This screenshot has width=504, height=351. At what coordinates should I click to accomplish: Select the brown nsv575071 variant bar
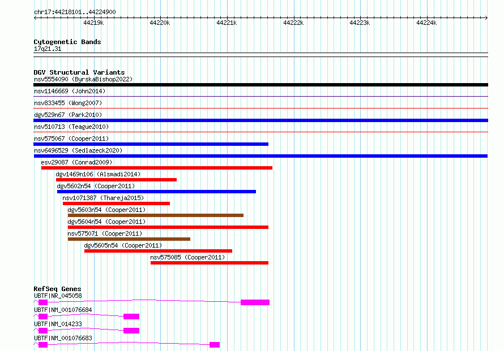(x=129, y=239)
